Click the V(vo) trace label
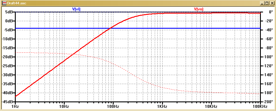The width and height of the screenshot is (276, 111). tap(199, 9)
